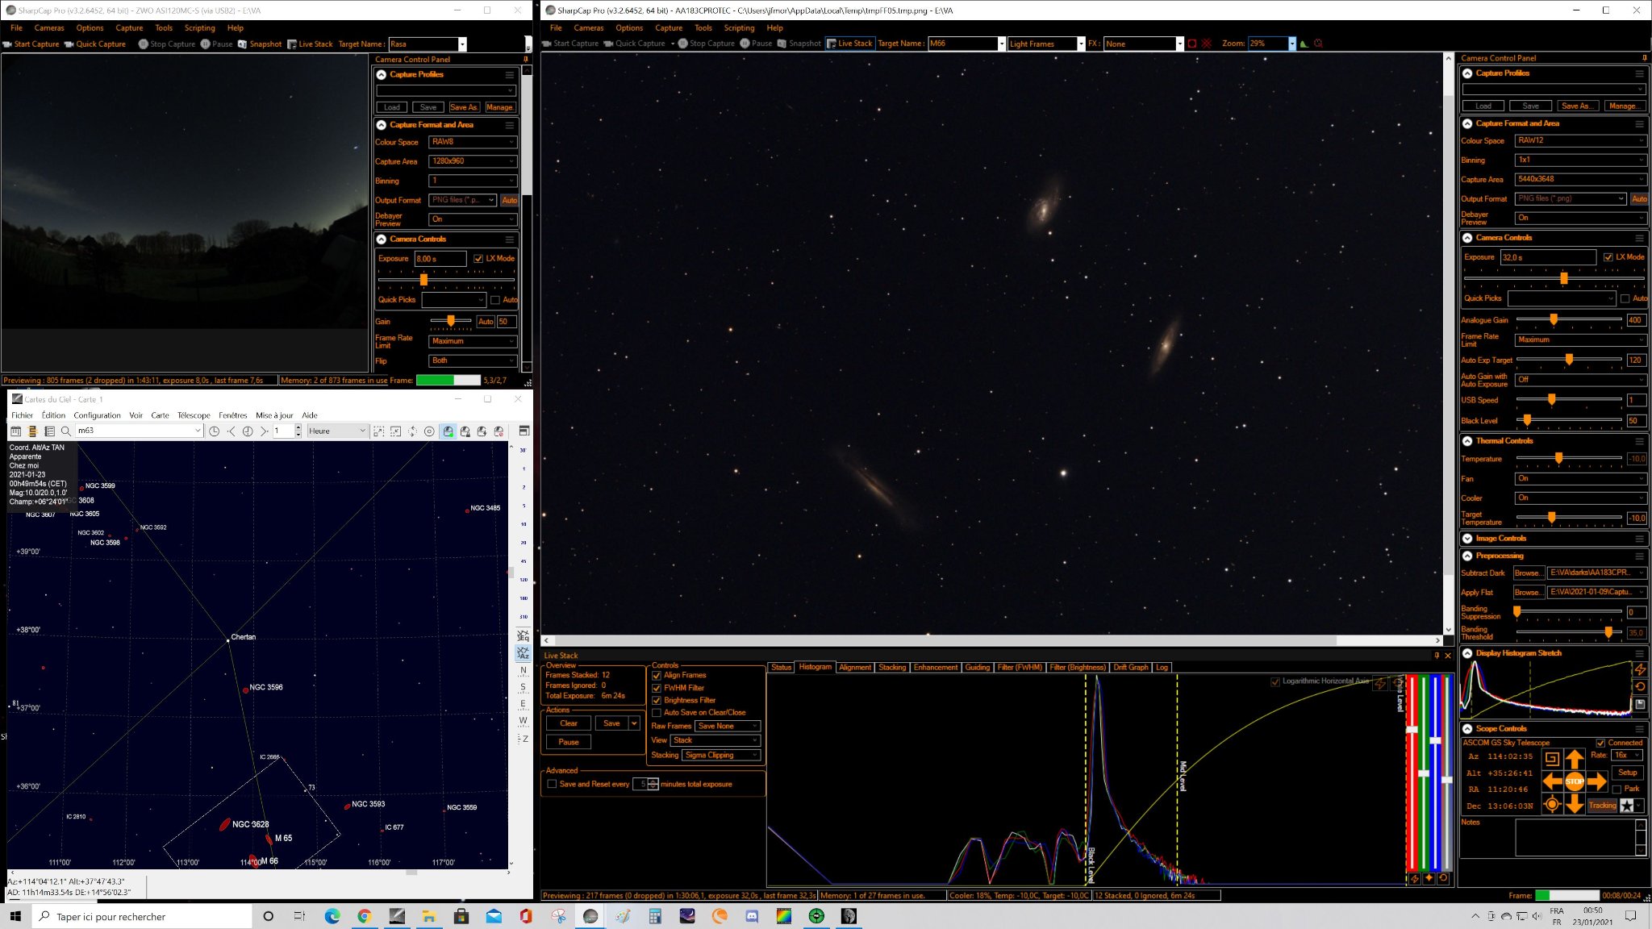Enable Auto Save on Clear/Close

(657, 713)
